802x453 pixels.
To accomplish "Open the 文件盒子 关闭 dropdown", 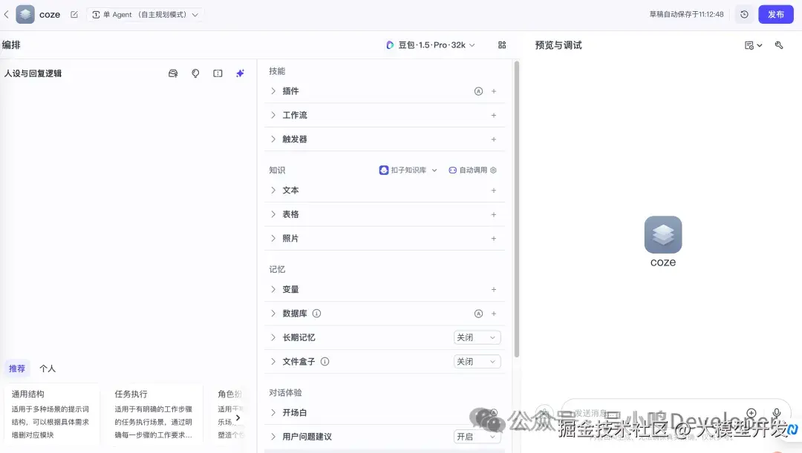I will pos(477,362).
